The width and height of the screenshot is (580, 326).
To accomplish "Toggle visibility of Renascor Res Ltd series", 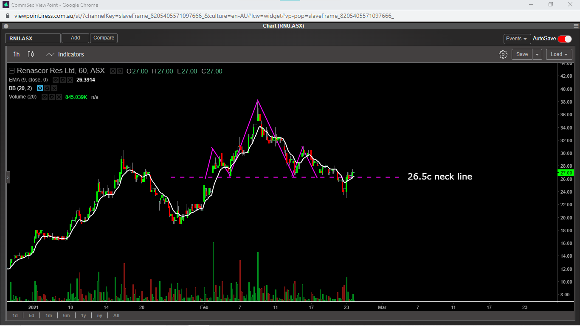I will (x=113, y=71).
